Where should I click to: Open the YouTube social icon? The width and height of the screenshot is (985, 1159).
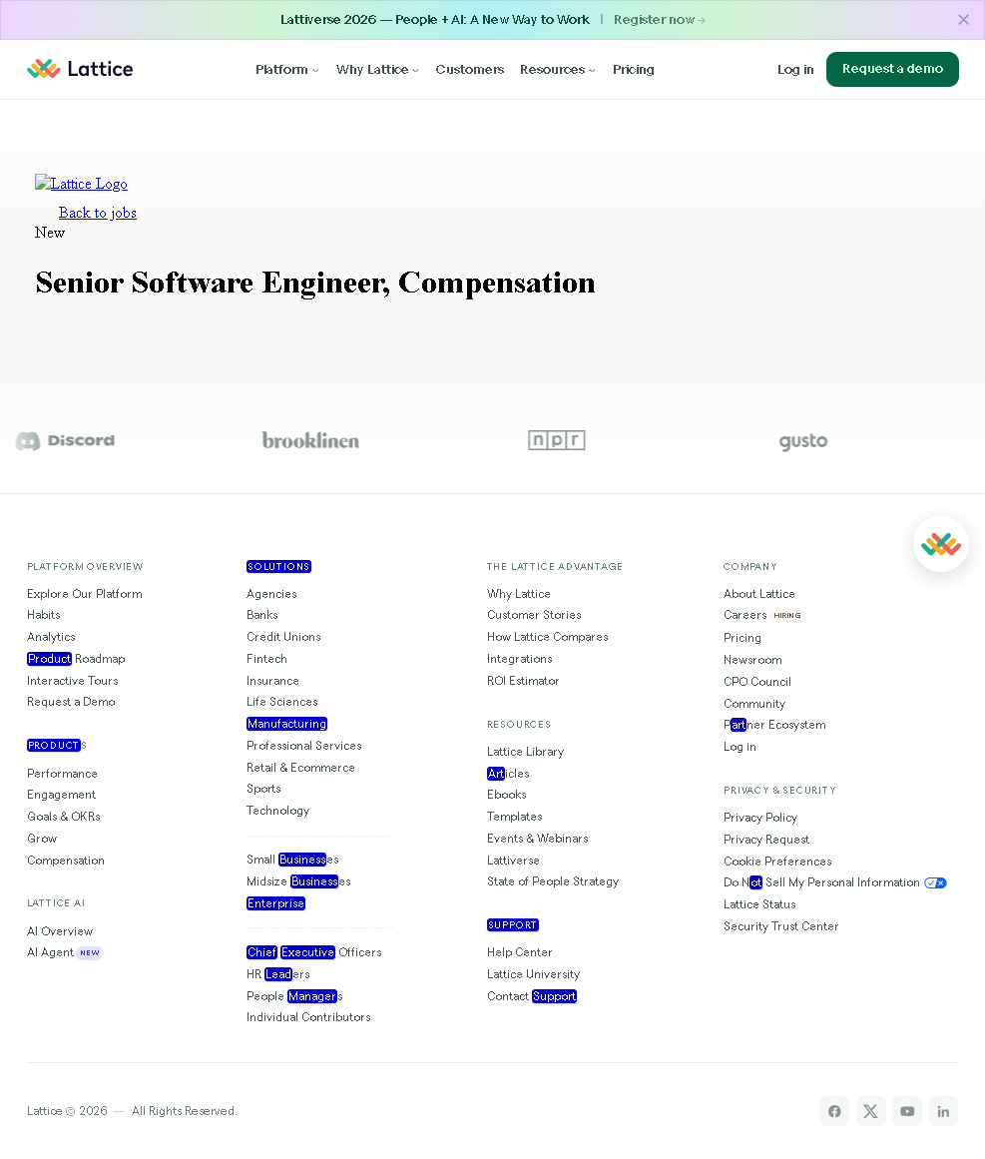click(907, 1111)
